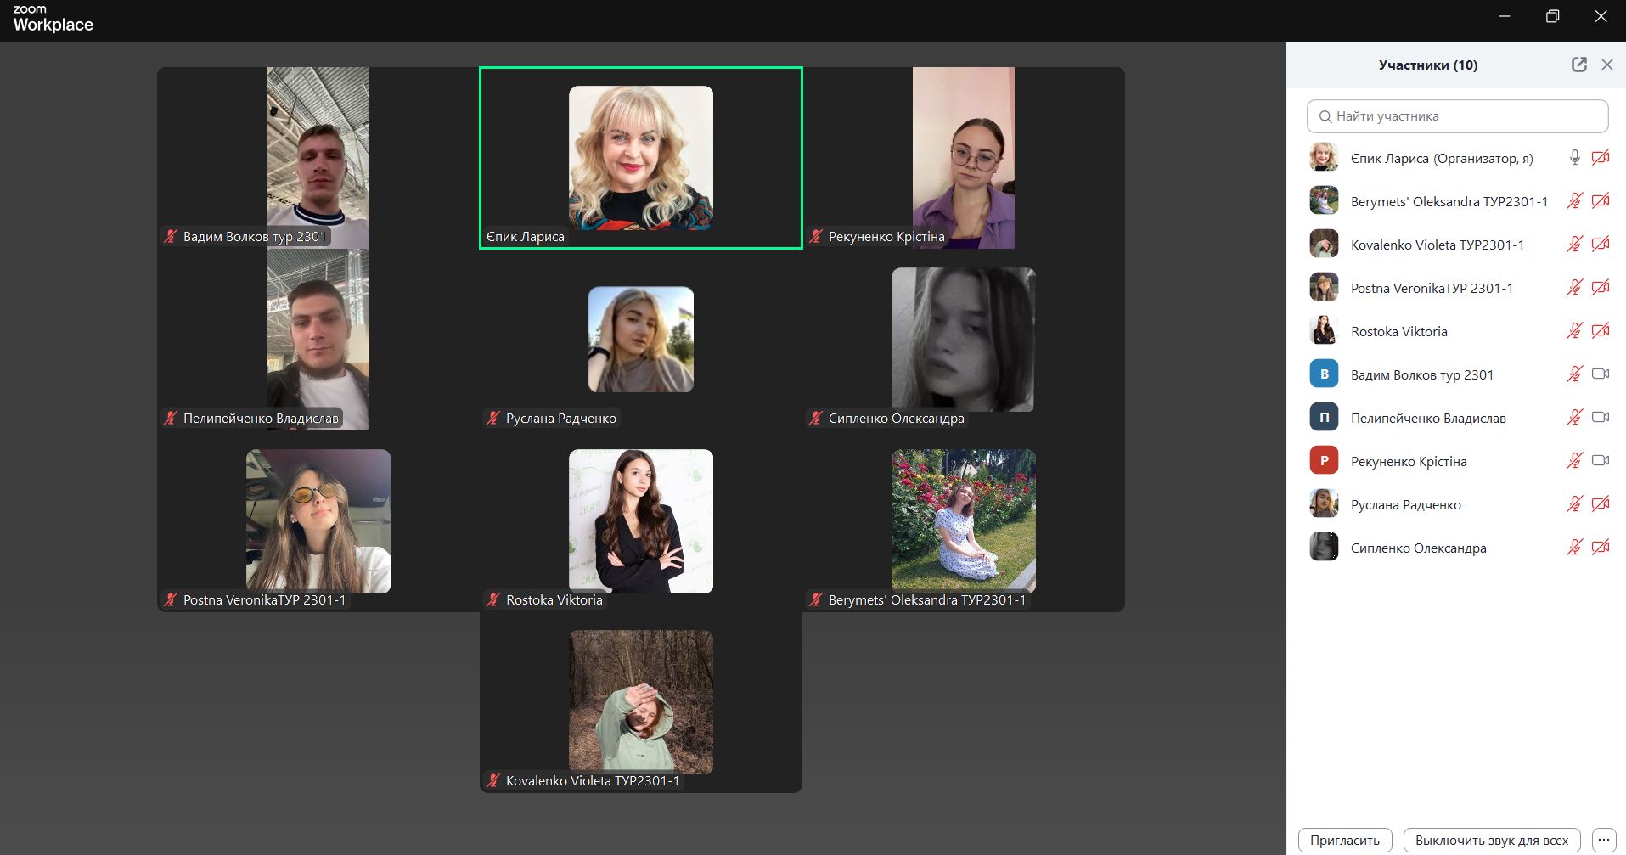This screenshot has height=855, width=1626.
Task: Click Postna Veronika profile picture tile
Action: point(318,521)
